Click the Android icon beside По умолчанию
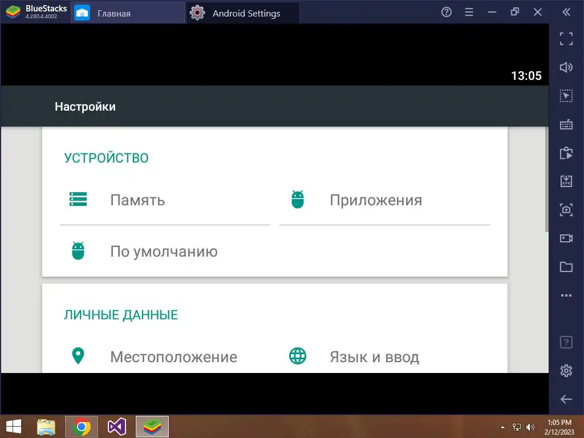584x438 pixels. coord(78,251)
